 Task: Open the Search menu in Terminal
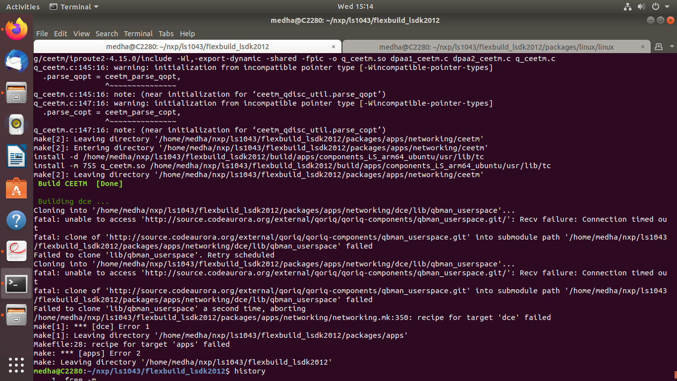pos(107,34)
